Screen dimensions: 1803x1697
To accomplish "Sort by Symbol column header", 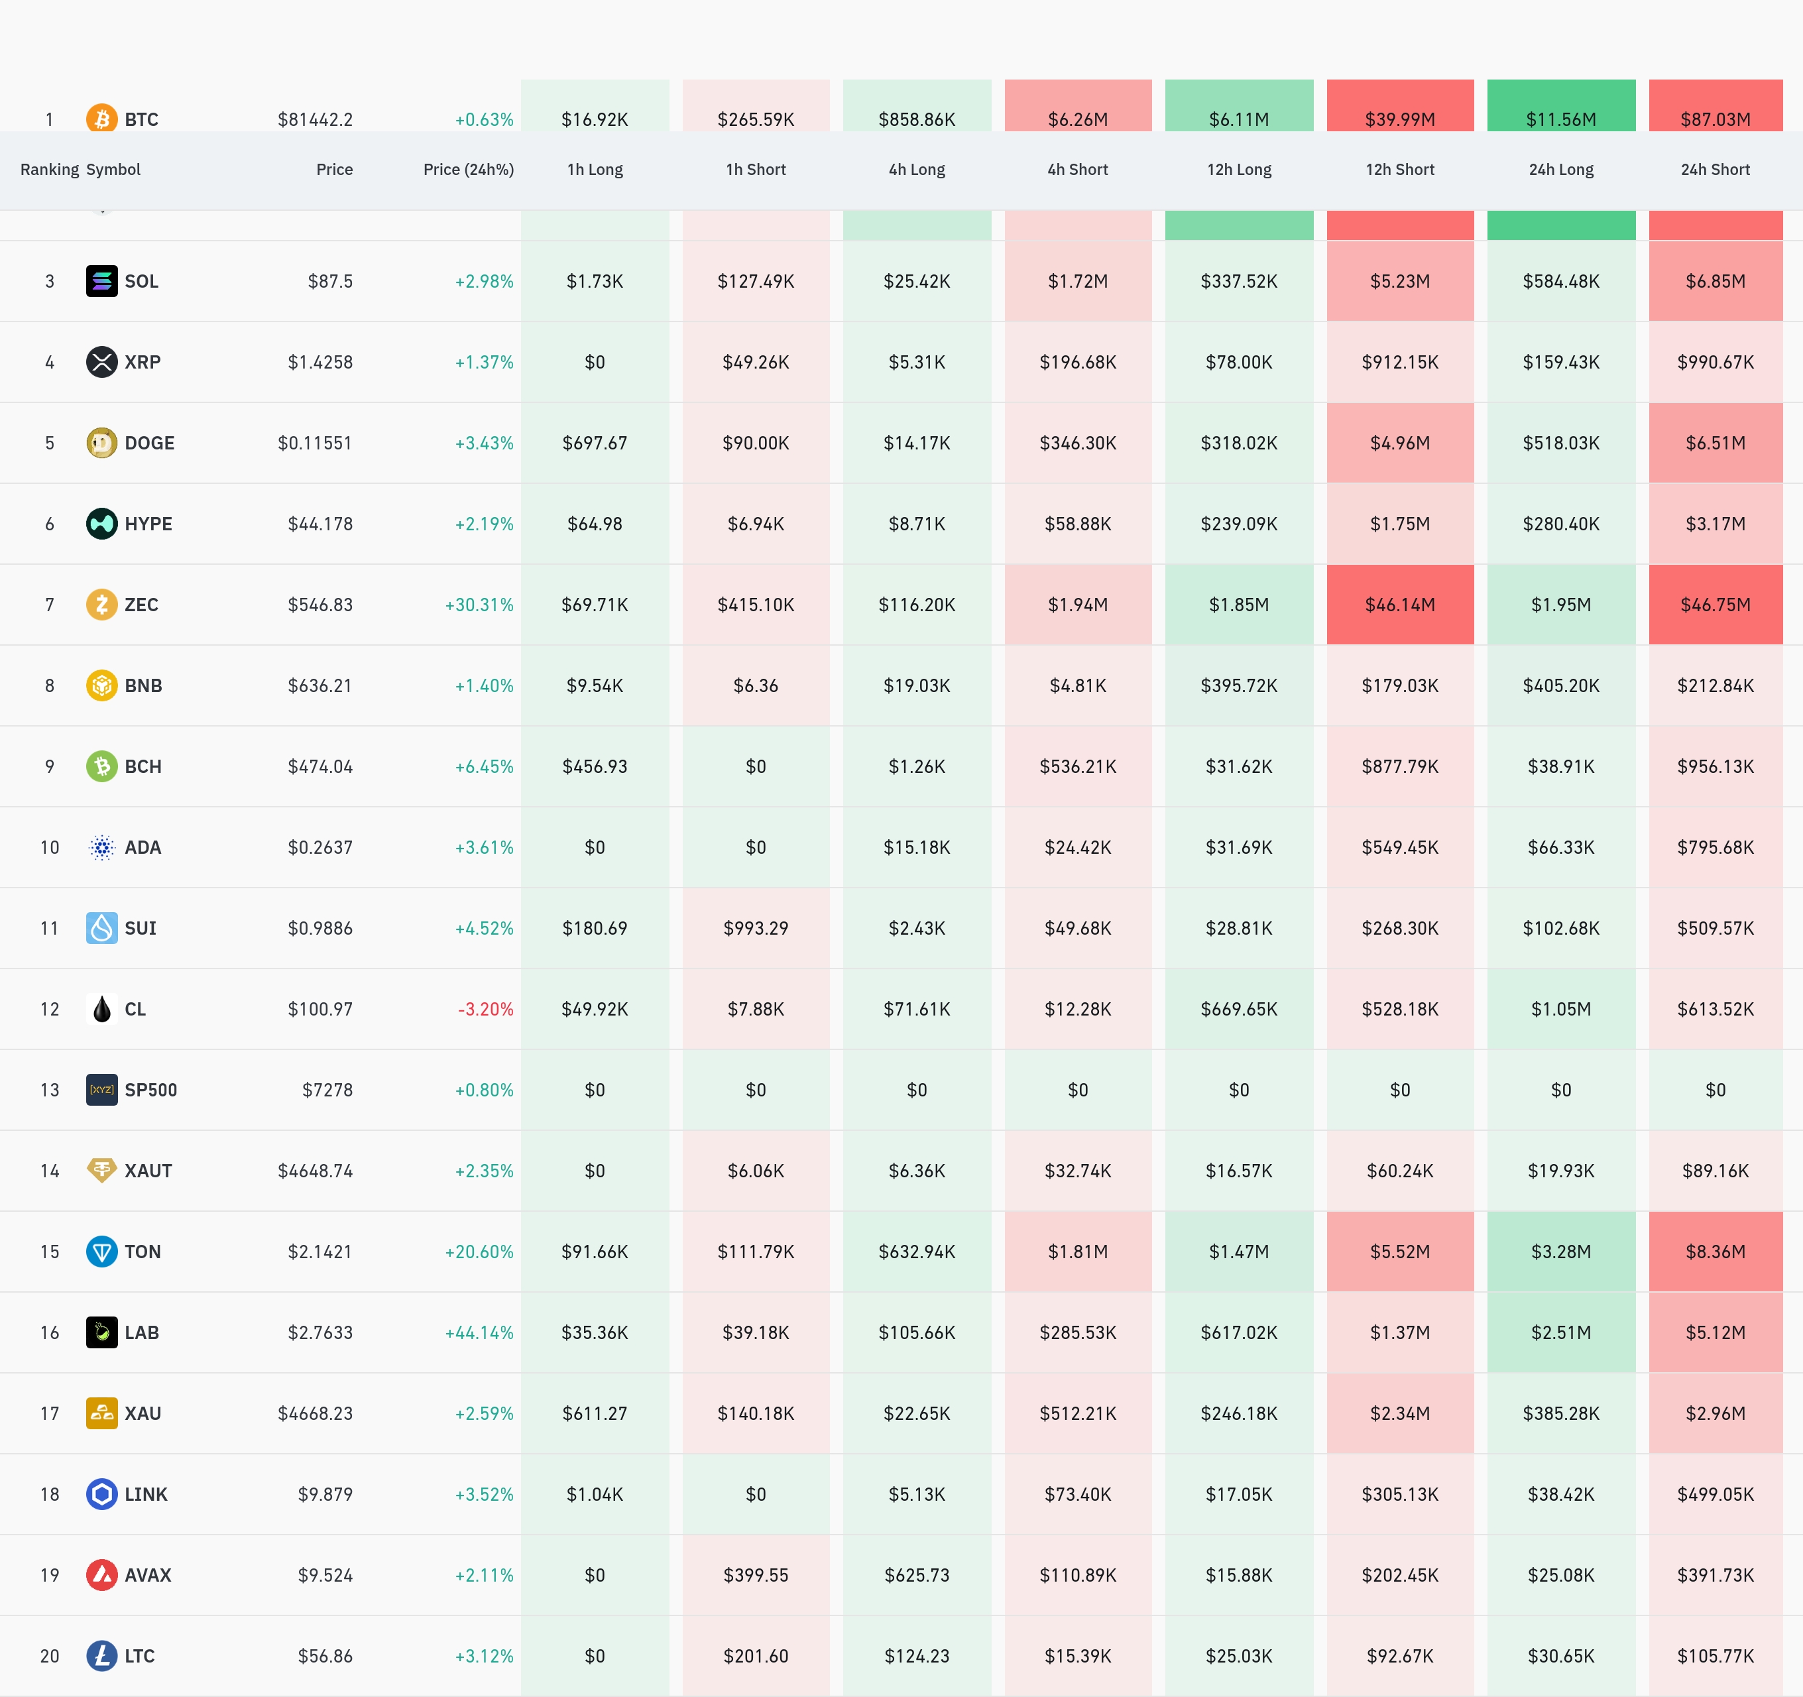I will point(113,170).
